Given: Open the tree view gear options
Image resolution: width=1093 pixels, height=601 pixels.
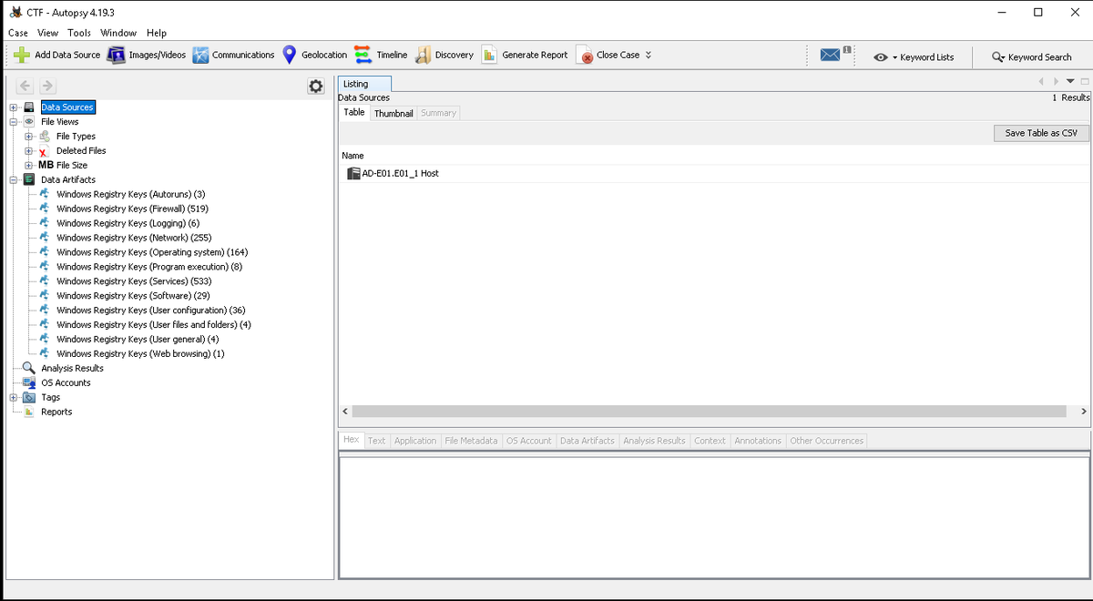Looking at the screenshot, I should 316,86.
